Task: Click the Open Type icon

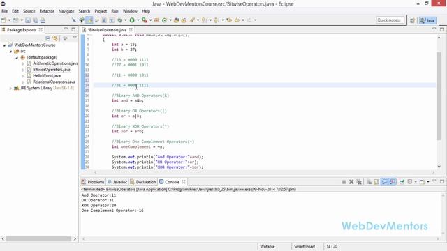Action: (x=176, y=20)
